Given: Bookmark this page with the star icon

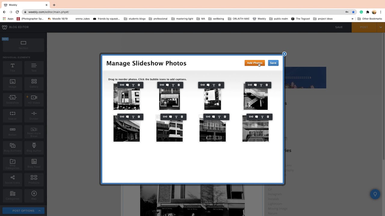Looking at the screenshot, I should pyautogui.click(x=353, y=12).
